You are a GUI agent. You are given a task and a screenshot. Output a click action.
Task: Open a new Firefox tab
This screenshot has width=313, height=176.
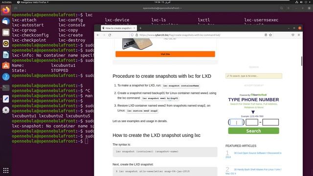click(140, 28)
